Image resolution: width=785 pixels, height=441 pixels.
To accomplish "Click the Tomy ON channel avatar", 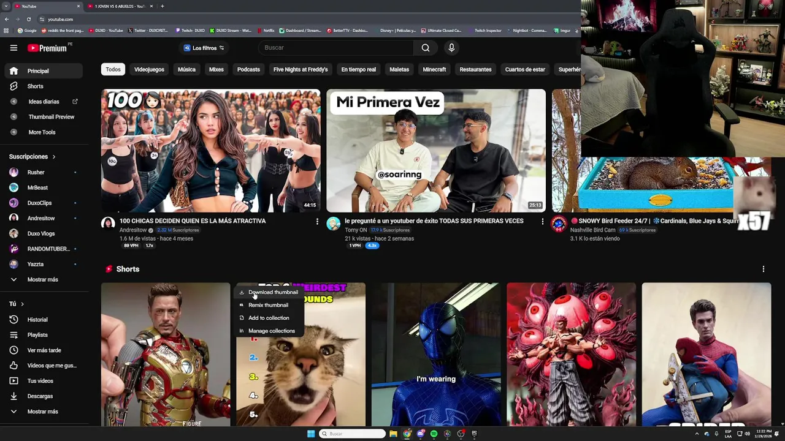I will click(x=333, y=224).
